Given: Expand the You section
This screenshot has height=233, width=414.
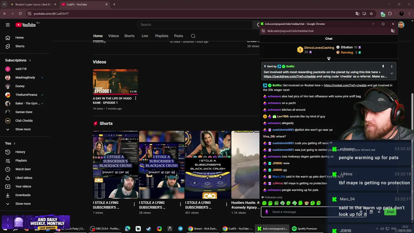Looking at the screenshot, I should (x=10, y=143).
